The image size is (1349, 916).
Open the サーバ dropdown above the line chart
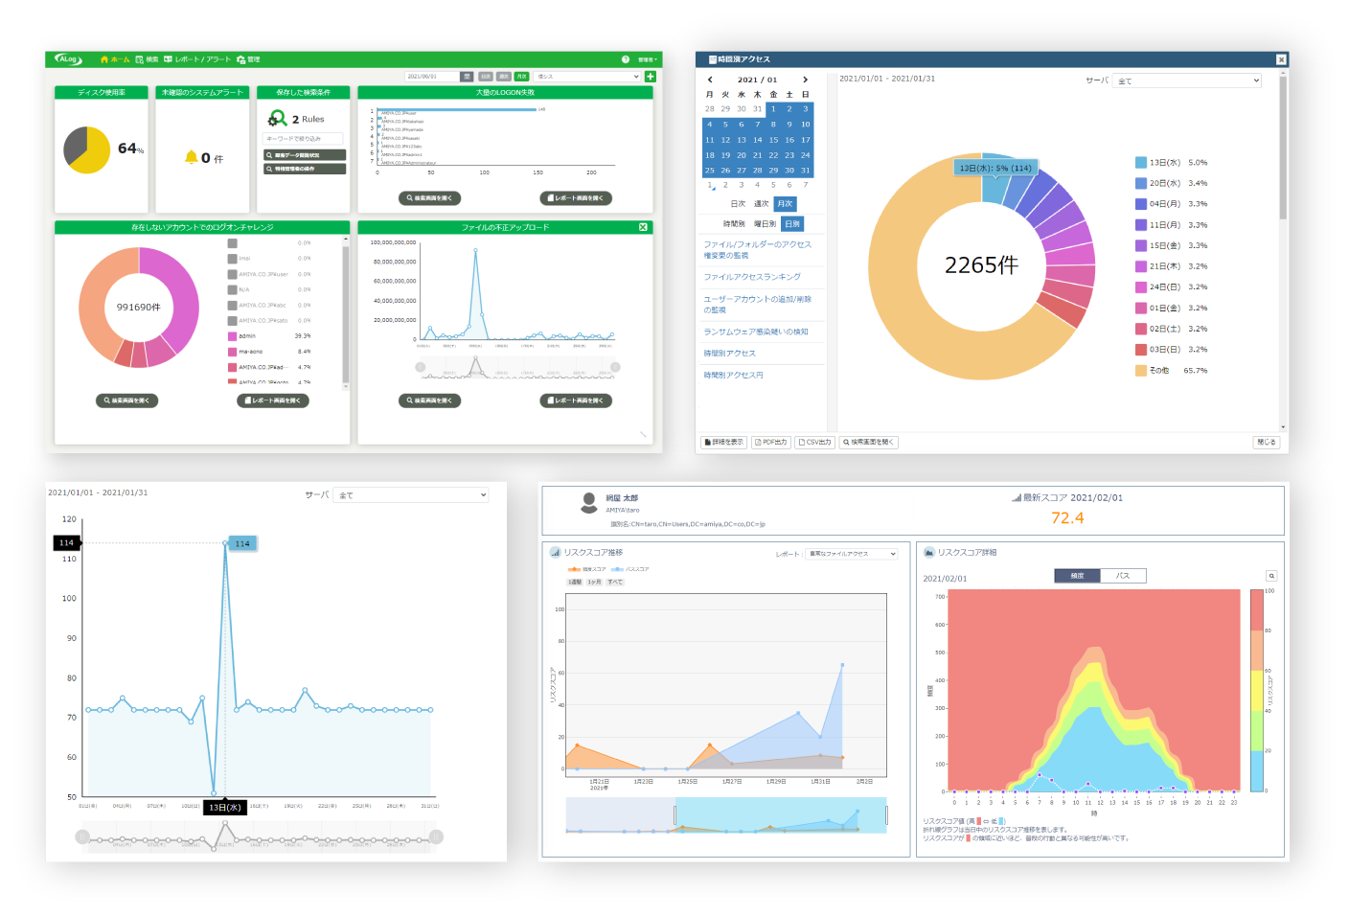point(410,494)
